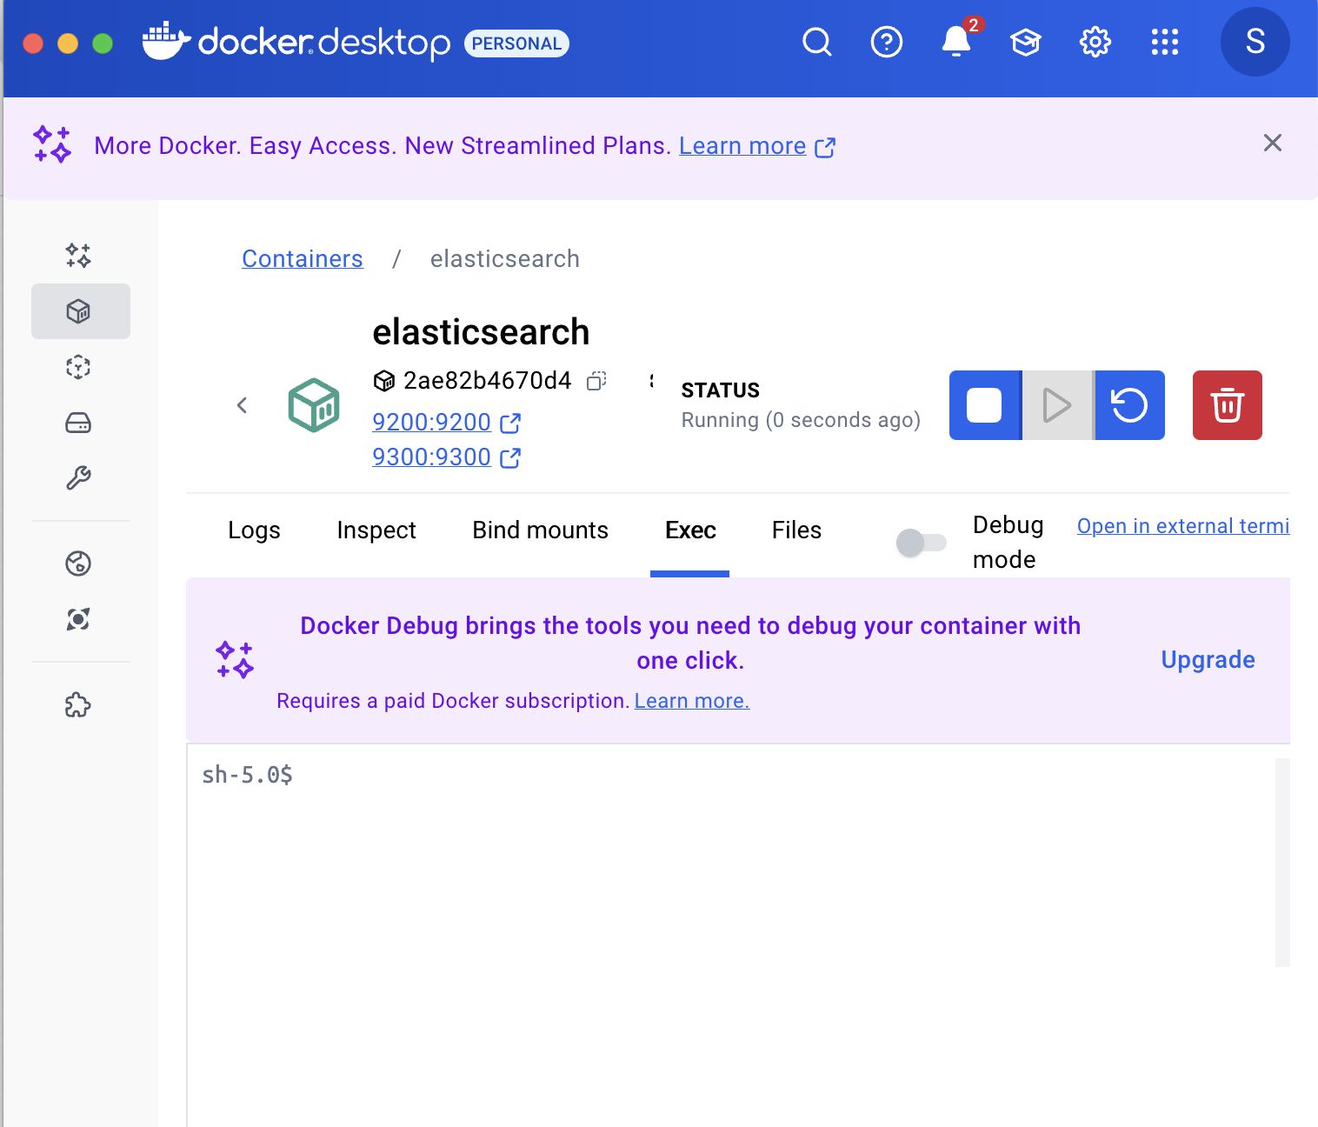Go back with the left chevron
The image size is (1318, 1127).
[x=243, y=405]
